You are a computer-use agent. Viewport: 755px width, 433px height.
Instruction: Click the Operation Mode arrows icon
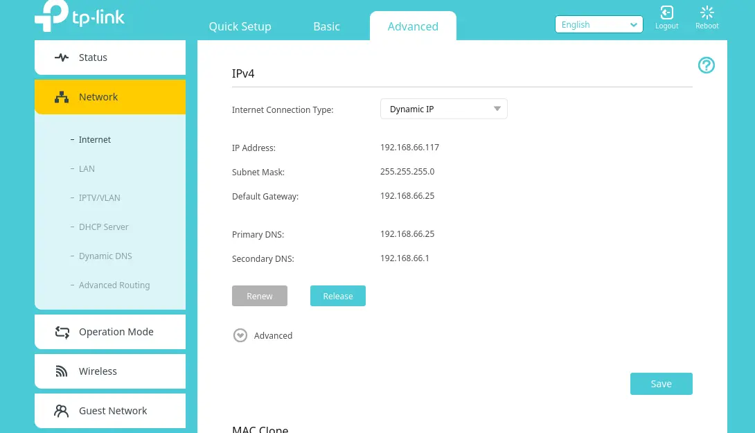pyautogui.click(x=62, y=332)
